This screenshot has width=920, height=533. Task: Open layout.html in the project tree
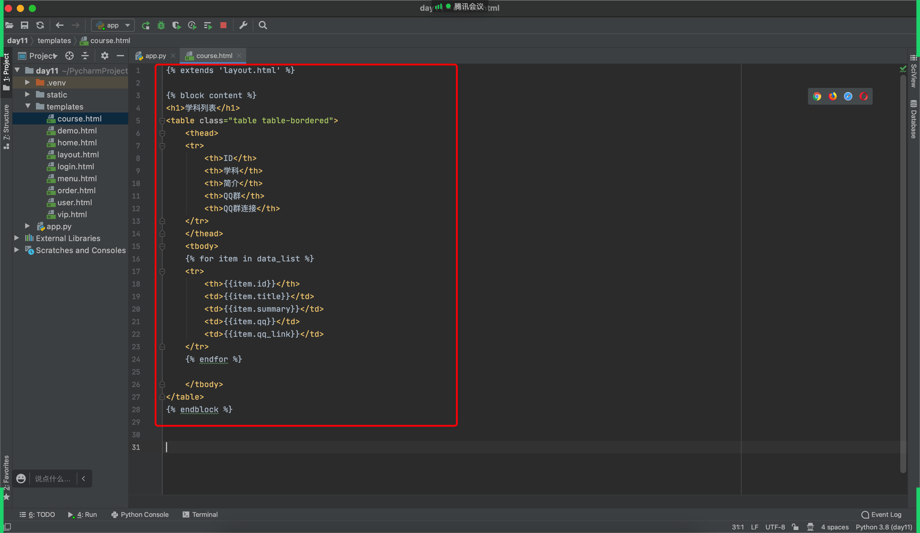(x=78, y=154)
